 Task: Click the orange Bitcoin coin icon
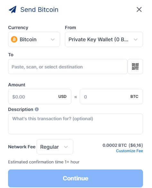pos(14,39)
